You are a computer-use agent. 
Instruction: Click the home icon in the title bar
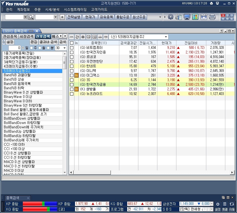coord(211,3)
